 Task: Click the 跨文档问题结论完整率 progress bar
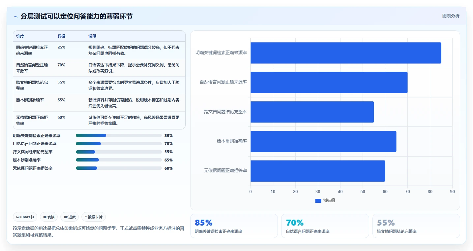[119, 152]
